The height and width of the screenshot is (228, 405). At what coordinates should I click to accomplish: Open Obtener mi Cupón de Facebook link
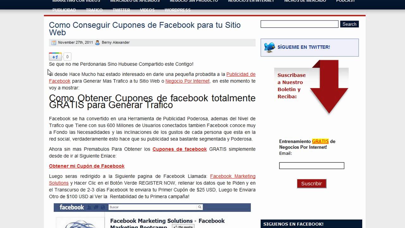tap(87, 166)
